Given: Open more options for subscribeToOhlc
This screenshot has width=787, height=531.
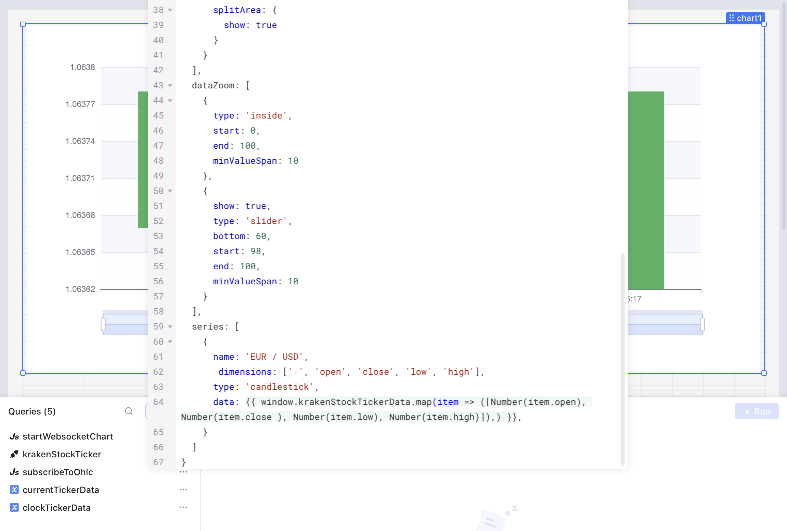Looking at the screenshot, I should coord(183,472).
